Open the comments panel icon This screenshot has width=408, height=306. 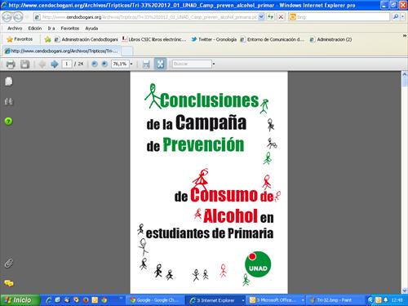pyautogui.click(x=9, y=283)
